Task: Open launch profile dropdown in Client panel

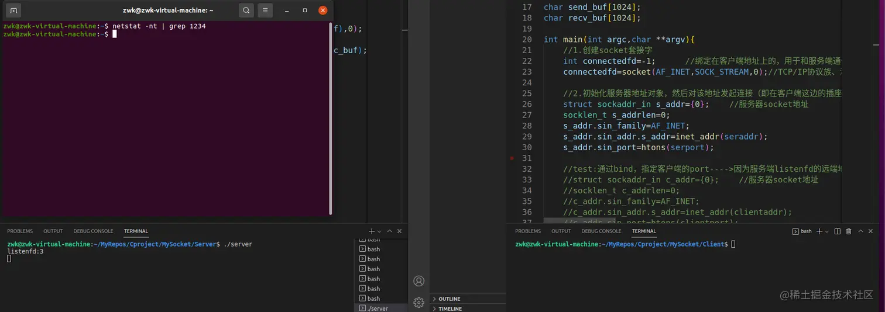Action: pyautogui.click(x=828, y=231)
